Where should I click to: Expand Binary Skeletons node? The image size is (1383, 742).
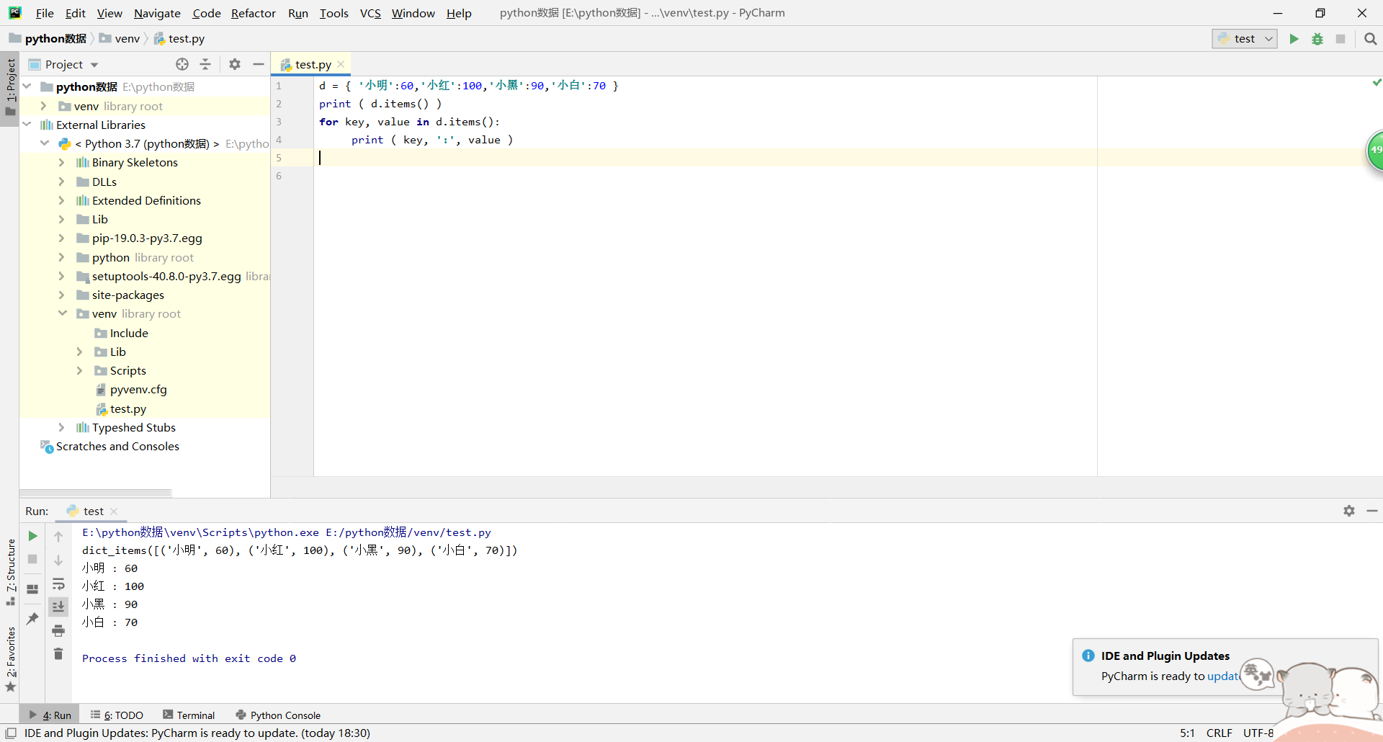coord(61,163)
